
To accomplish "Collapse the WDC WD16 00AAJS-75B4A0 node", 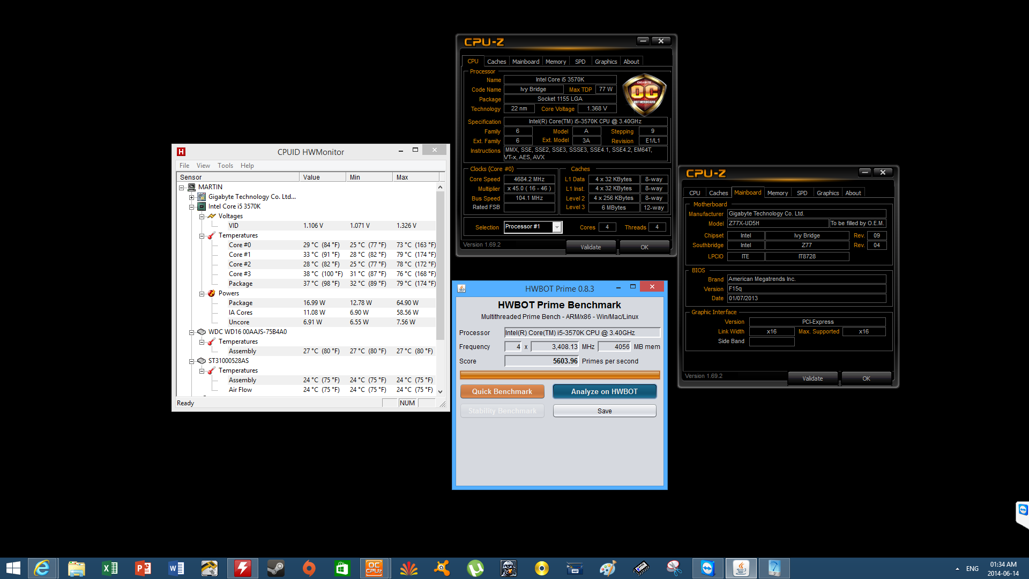I will tap(191, 332).
